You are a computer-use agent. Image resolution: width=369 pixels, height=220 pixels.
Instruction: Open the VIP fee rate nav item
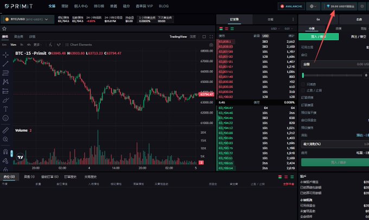[x=144, y=6]
